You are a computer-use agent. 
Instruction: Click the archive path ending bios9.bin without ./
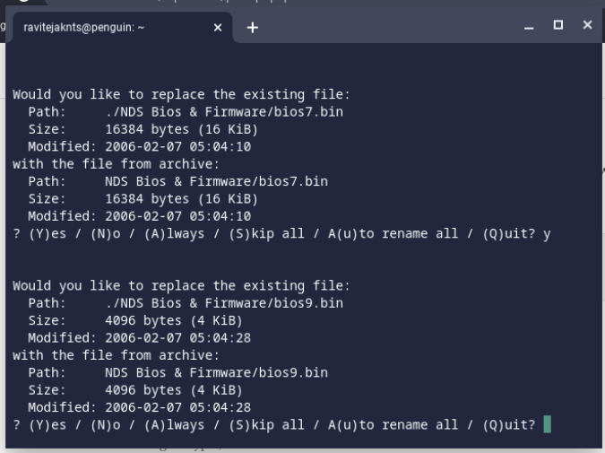pos(216,372)
